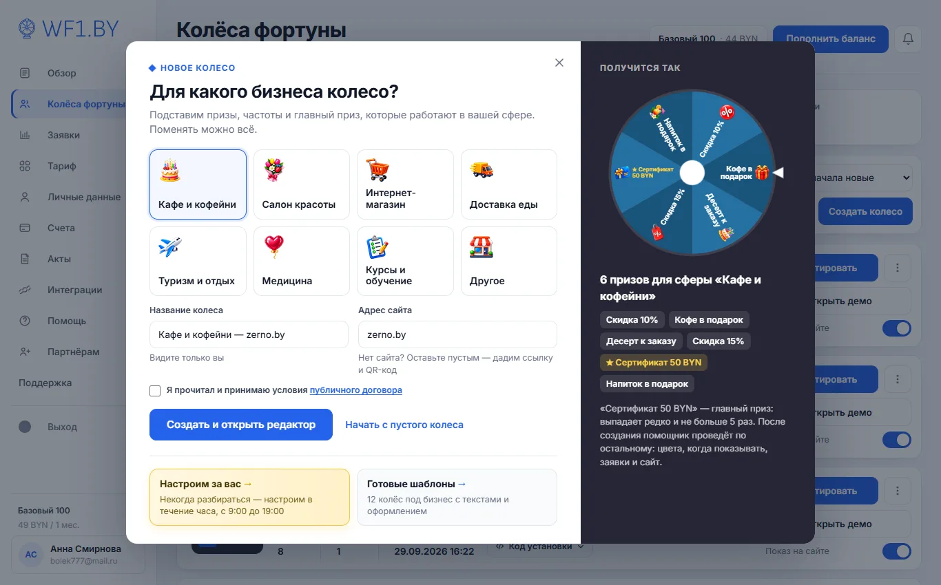The height and width of the screenshot is (585, 941).
Task: Open Поддержка in the sidebar
Action: coord(45,383)
